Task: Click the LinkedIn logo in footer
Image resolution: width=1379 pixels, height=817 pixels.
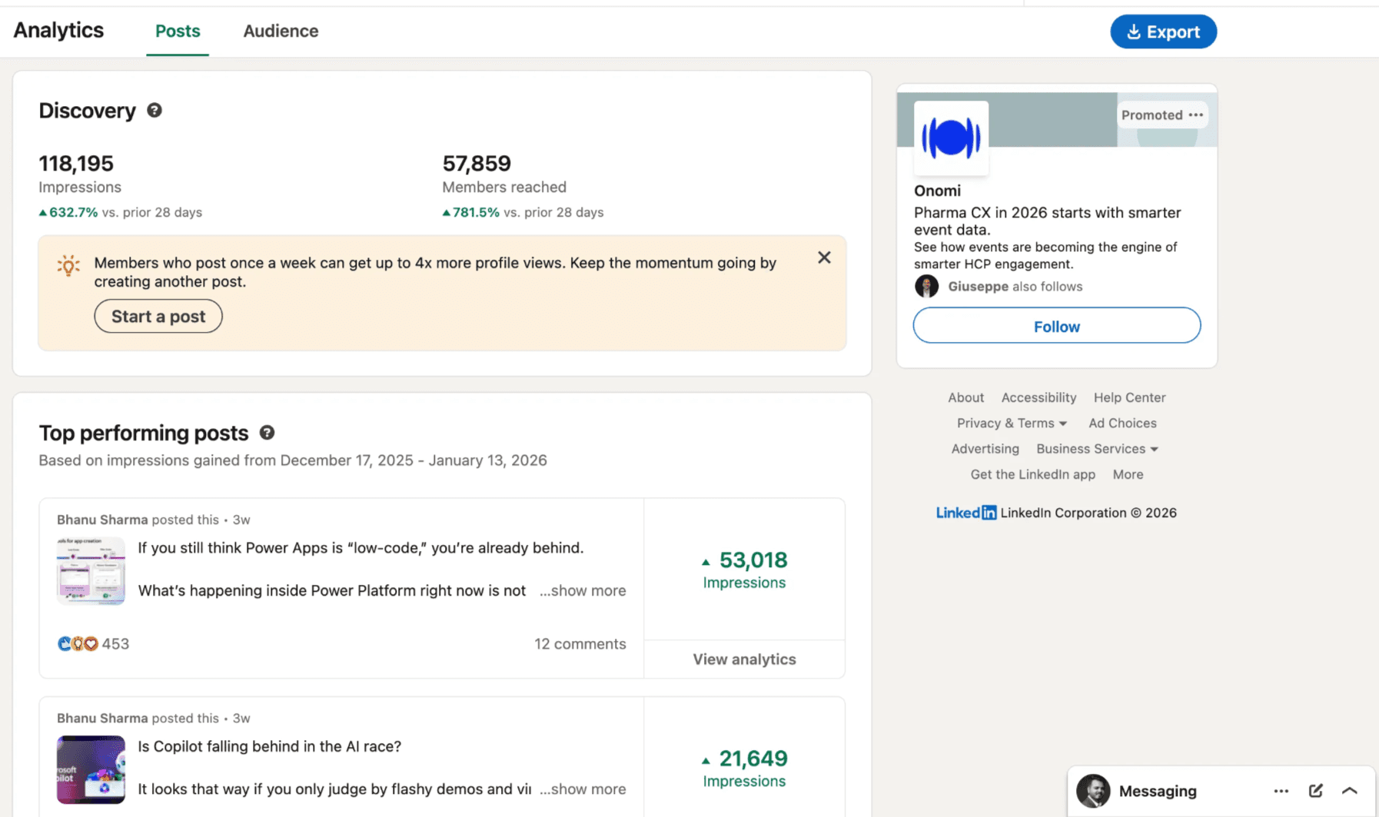Action: [x=966, y=513]
